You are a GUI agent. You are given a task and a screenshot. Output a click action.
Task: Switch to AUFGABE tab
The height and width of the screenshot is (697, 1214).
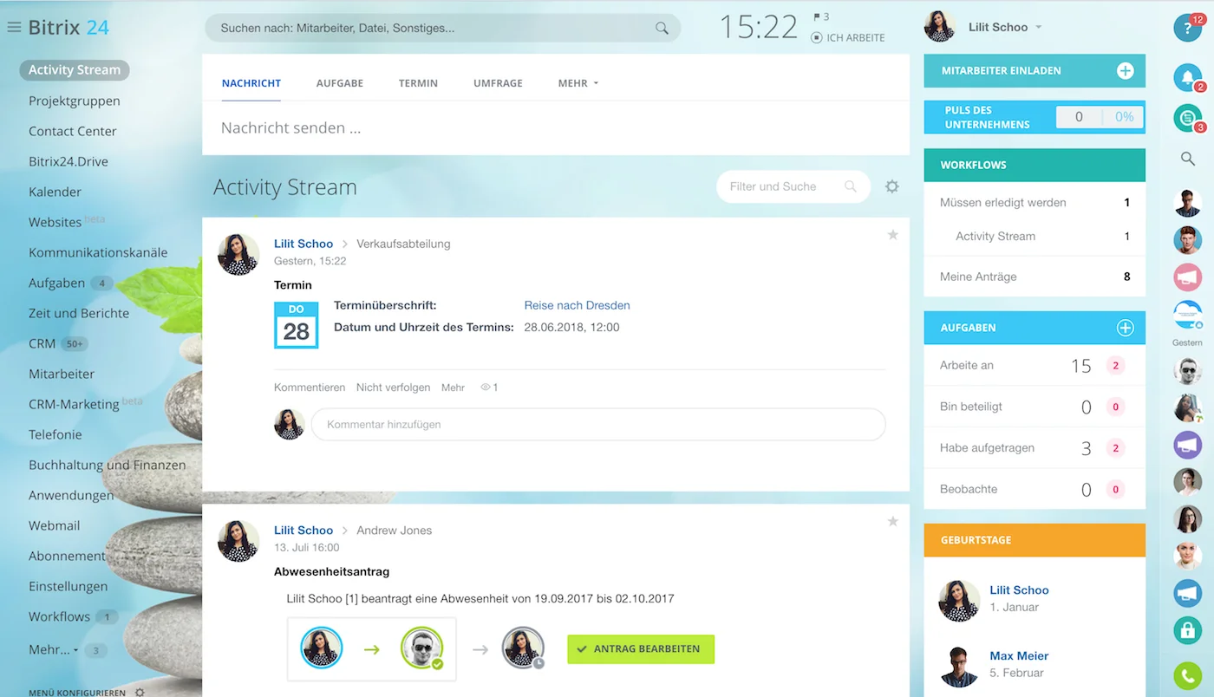tap(340, 83)
